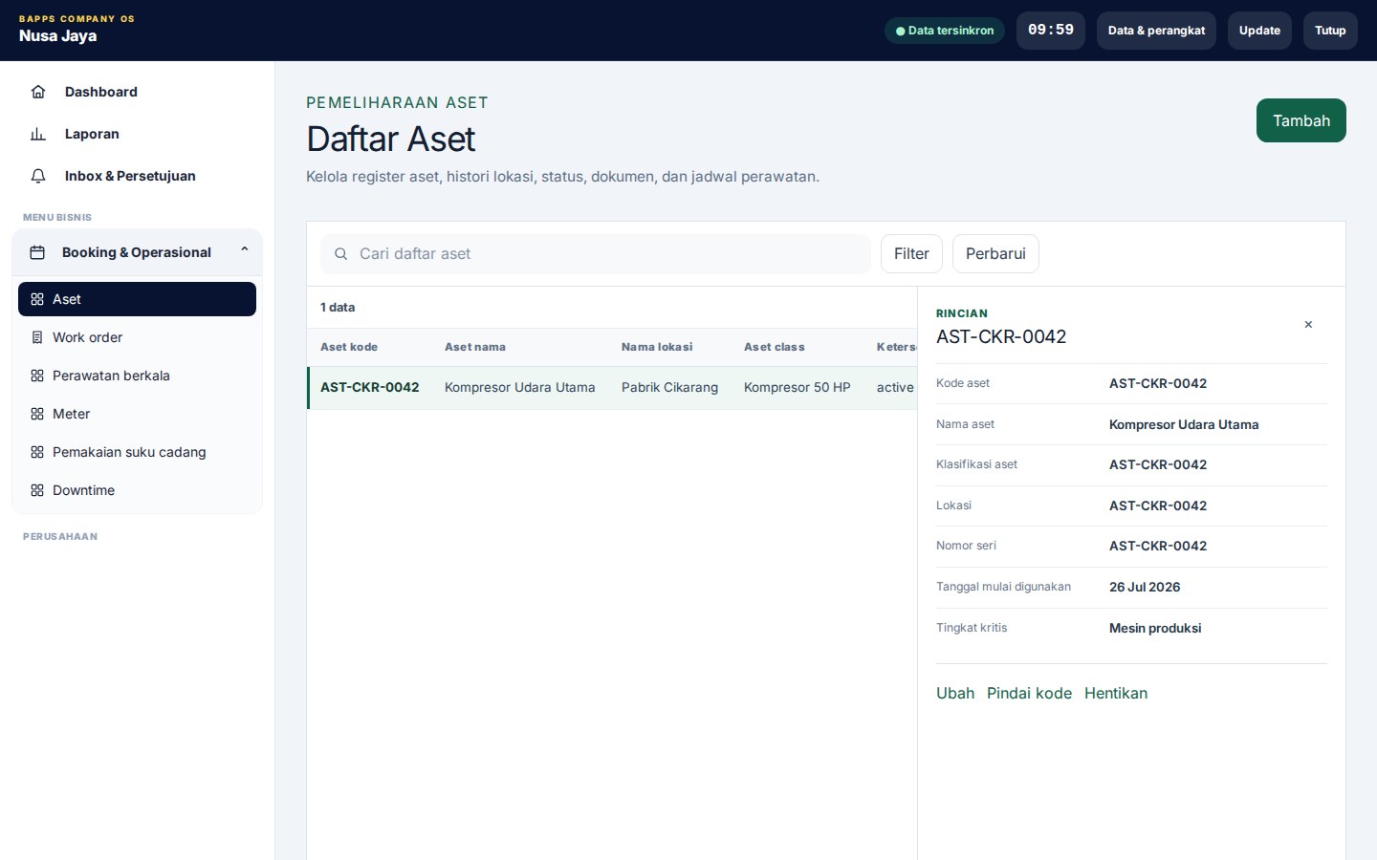Go to Inbox & Persetujuan

137,176
